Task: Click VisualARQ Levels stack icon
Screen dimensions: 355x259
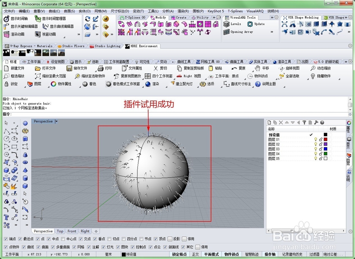Action: tap(226, 24)
